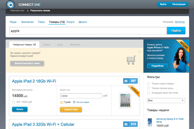The width and height of the screenshot is (194, 129).
Task: Click the Connect2Me logo icon
Action: click(x=10, y=5)
